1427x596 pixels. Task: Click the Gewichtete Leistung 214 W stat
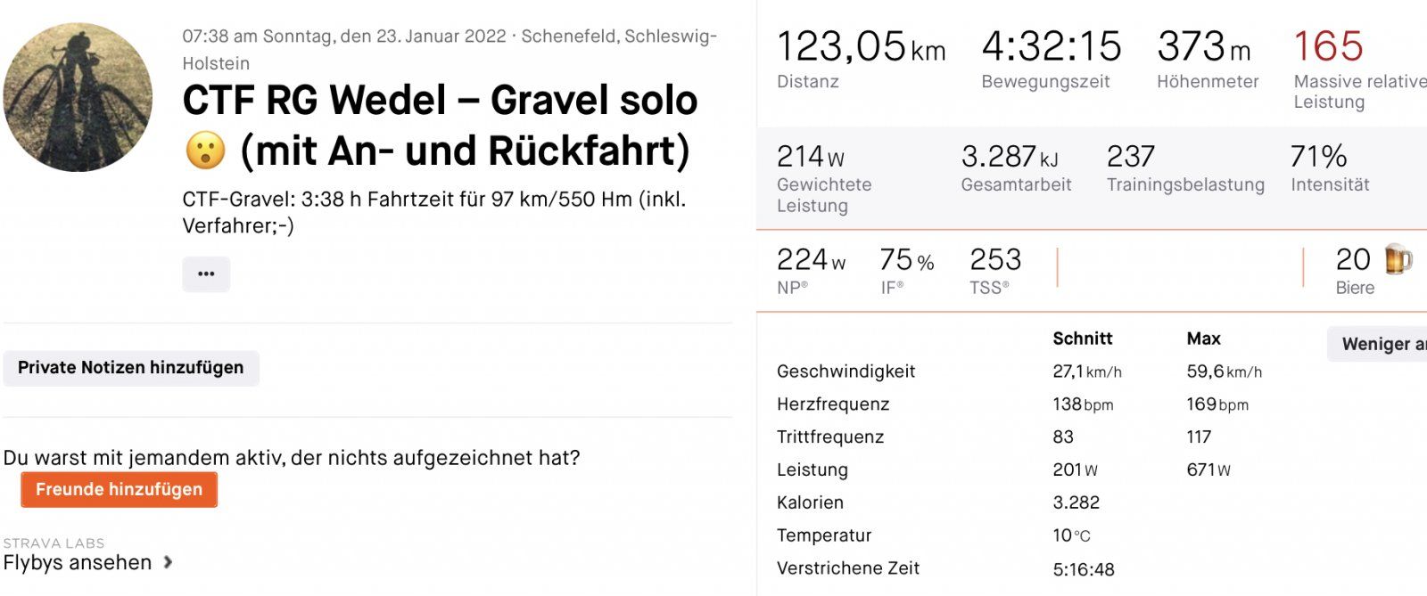pyautogui.click(x=824, y=179)
